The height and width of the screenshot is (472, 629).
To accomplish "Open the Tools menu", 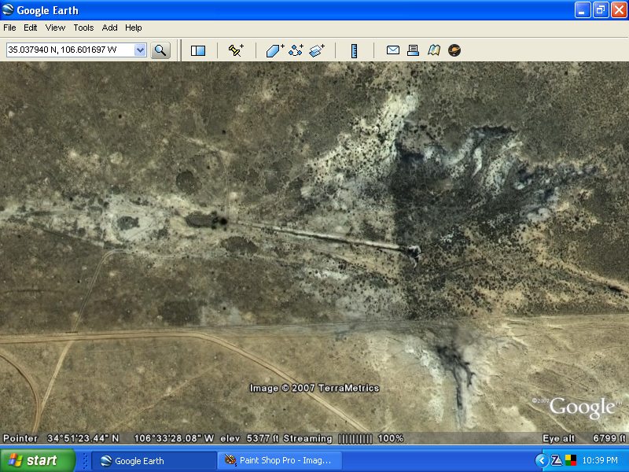I will 83,28.
